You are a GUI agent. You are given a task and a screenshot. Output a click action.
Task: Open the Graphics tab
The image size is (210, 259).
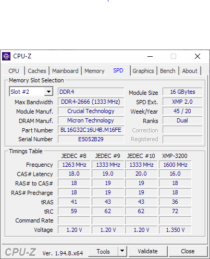tap(143, 71)
